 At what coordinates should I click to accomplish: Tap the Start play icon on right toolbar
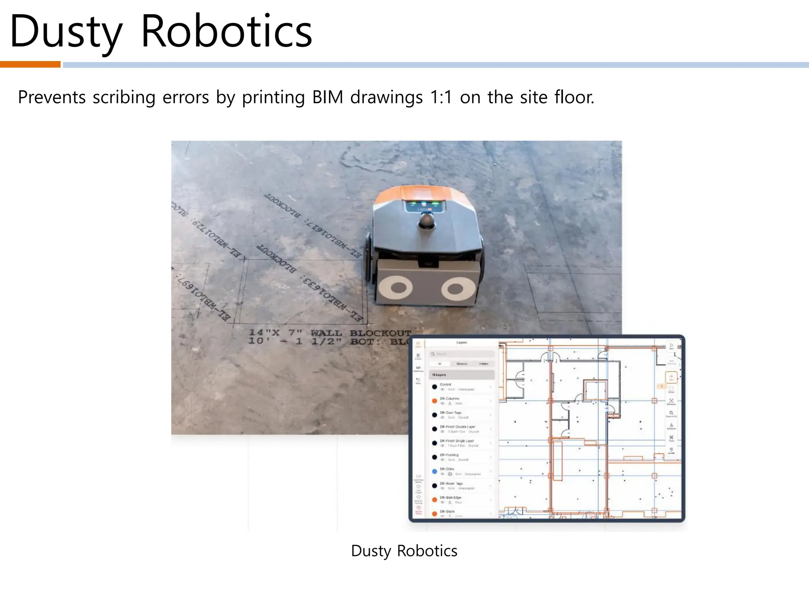[671, 346]
